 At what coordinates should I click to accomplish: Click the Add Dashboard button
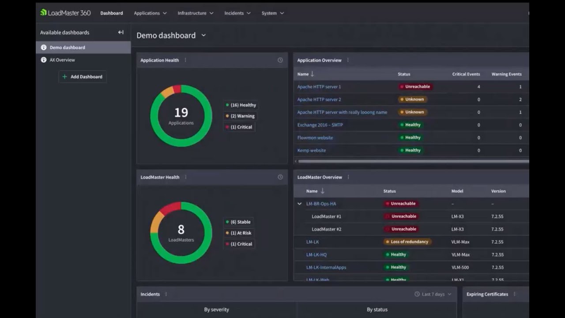83,77
